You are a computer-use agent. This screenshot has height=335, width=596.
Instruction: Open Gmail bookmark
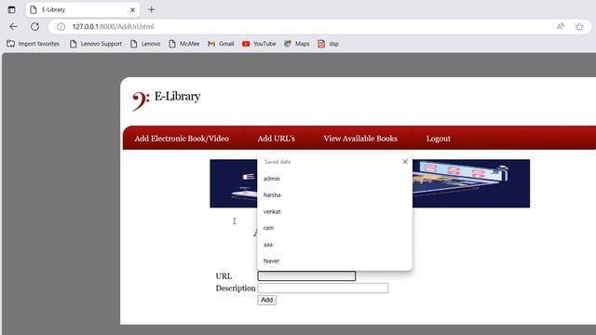click(x=221, y=44)
